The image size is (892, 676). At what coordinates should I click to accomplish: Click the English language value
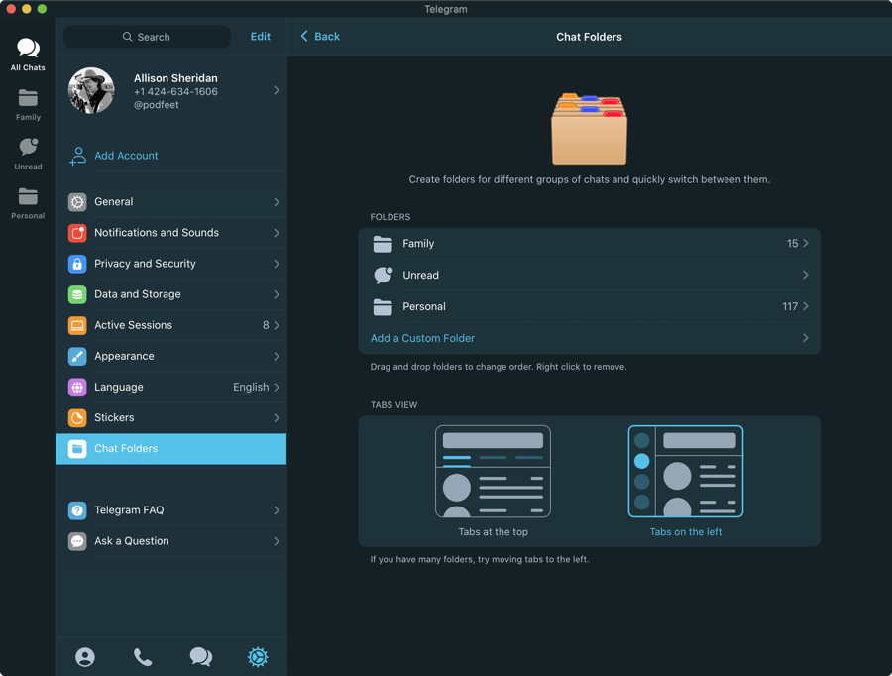[251, 387]
